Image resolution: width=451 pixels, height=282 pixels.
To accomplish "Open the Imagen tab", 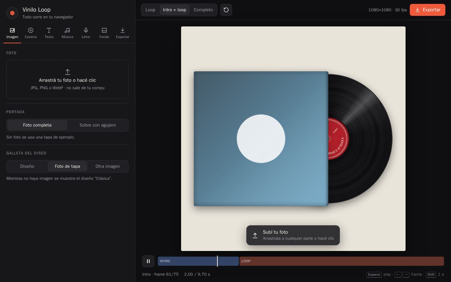I will point(12,33).
